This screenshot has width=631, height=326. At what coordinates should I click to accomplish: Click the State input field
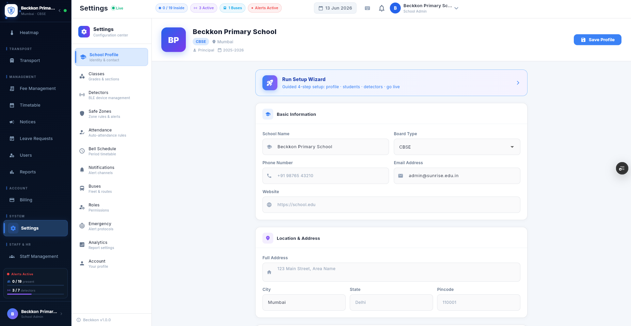(x=391, y=302)
